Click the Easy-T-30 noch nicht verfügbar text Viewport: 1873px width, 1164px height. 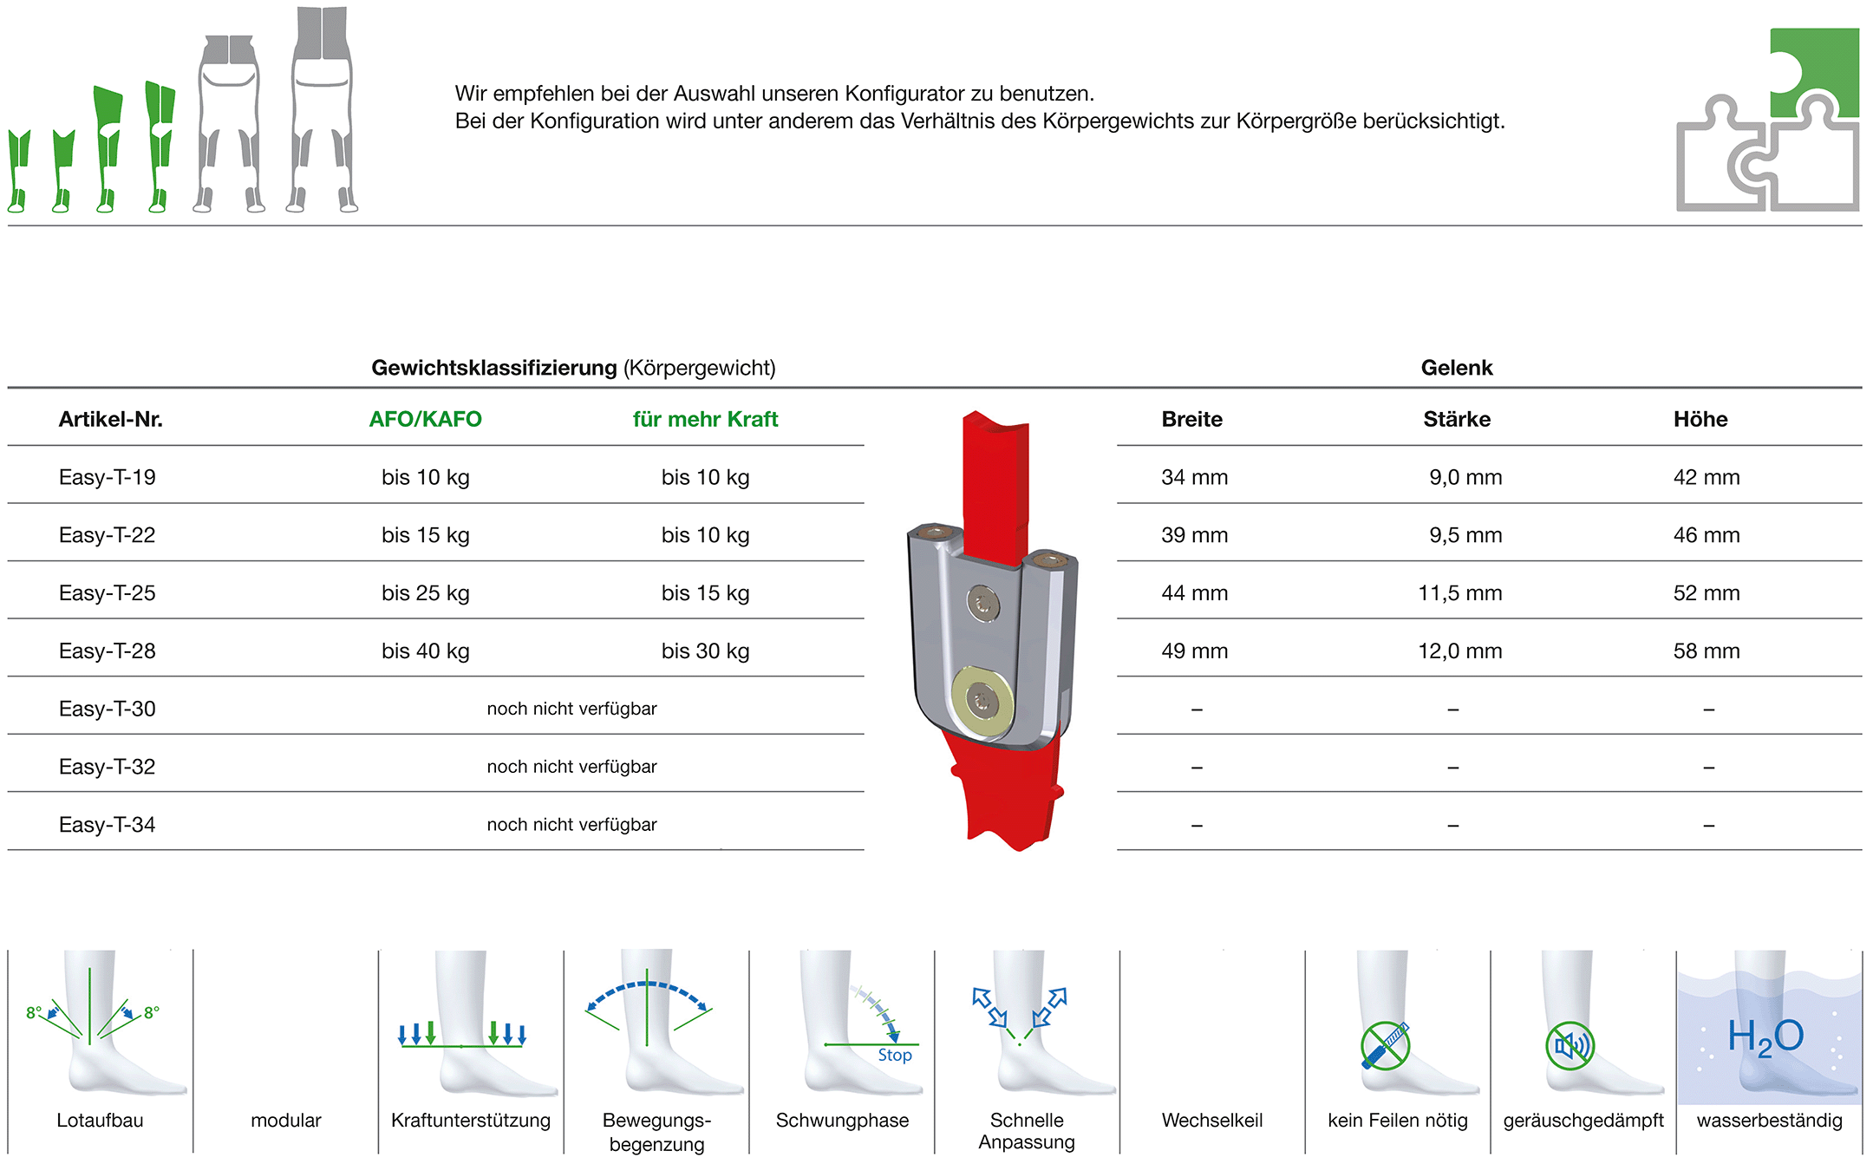pos(571,709)
